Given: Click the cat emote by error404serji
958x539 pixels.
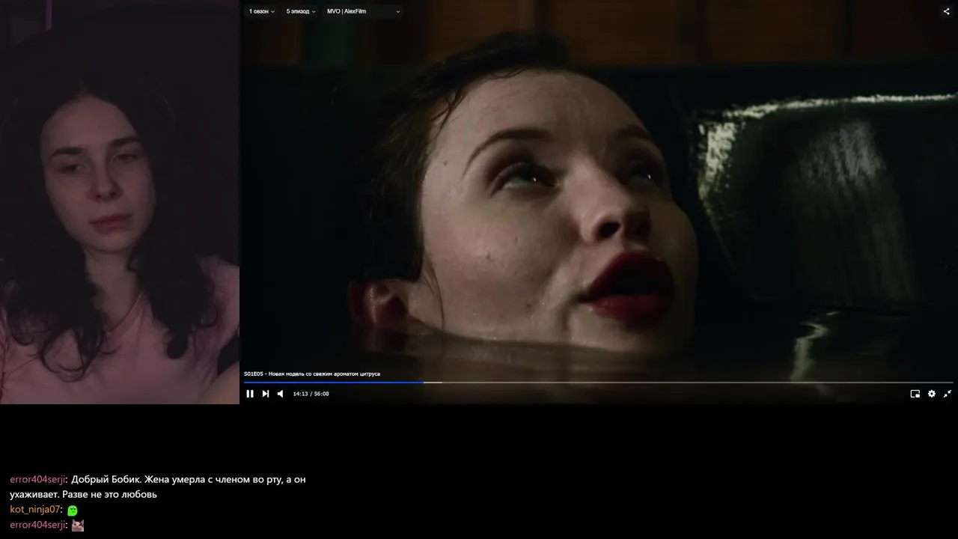Looking at the screenshot, I should coord(77,526).
